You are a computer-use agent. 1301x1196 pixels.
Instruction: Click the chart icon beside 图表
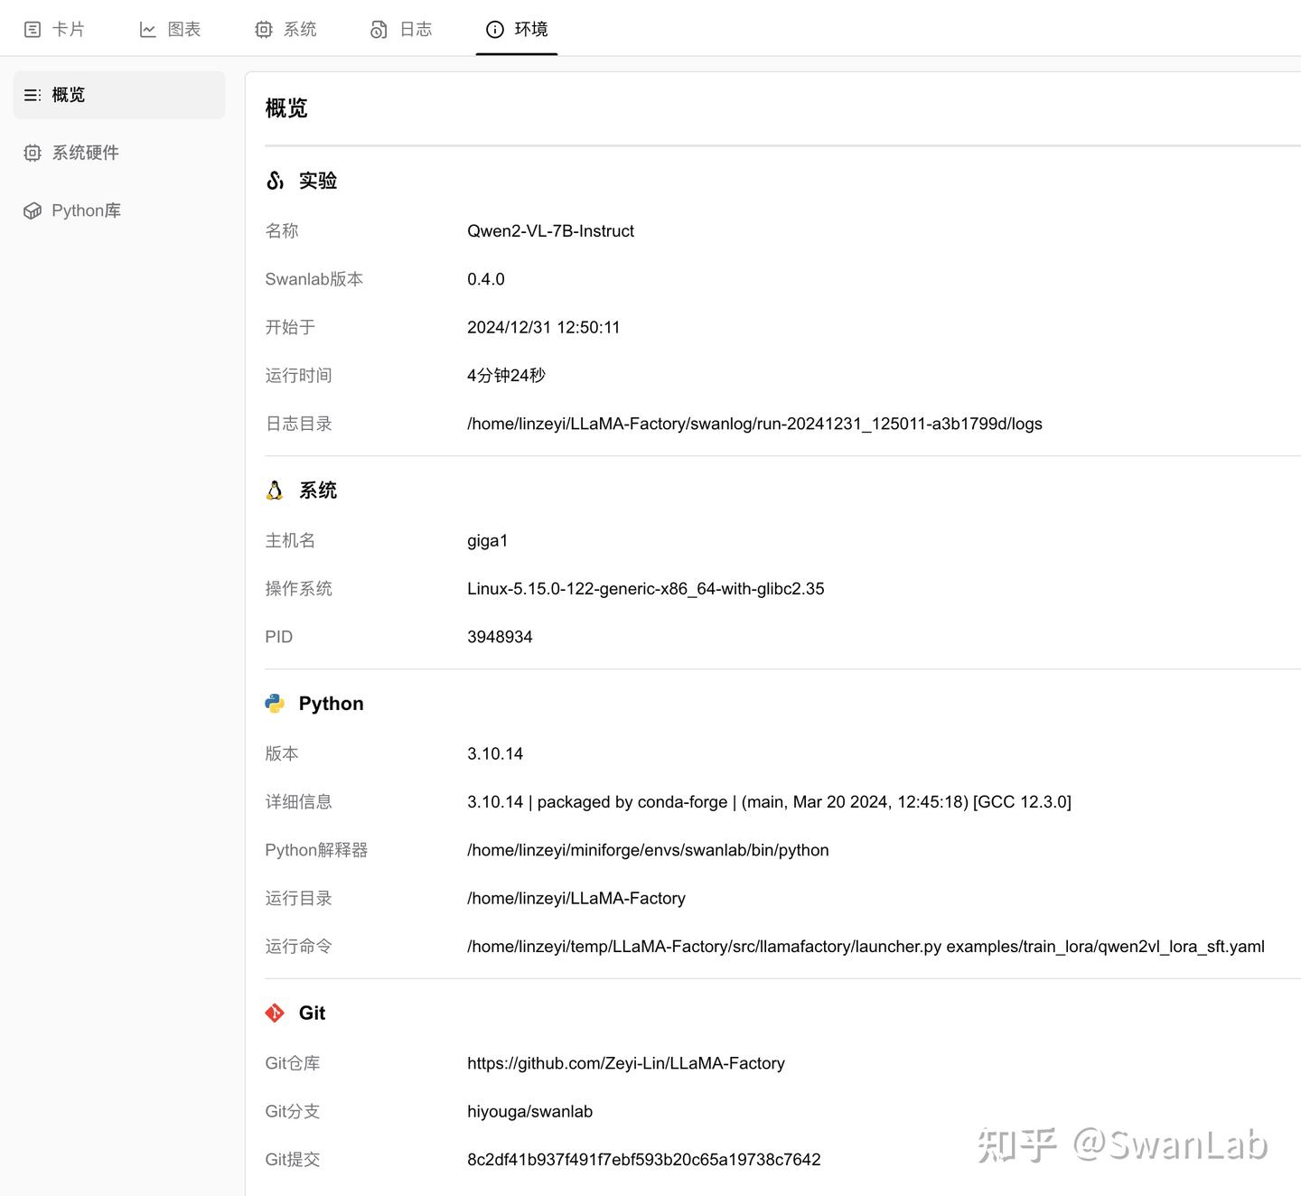click(148, 30)
